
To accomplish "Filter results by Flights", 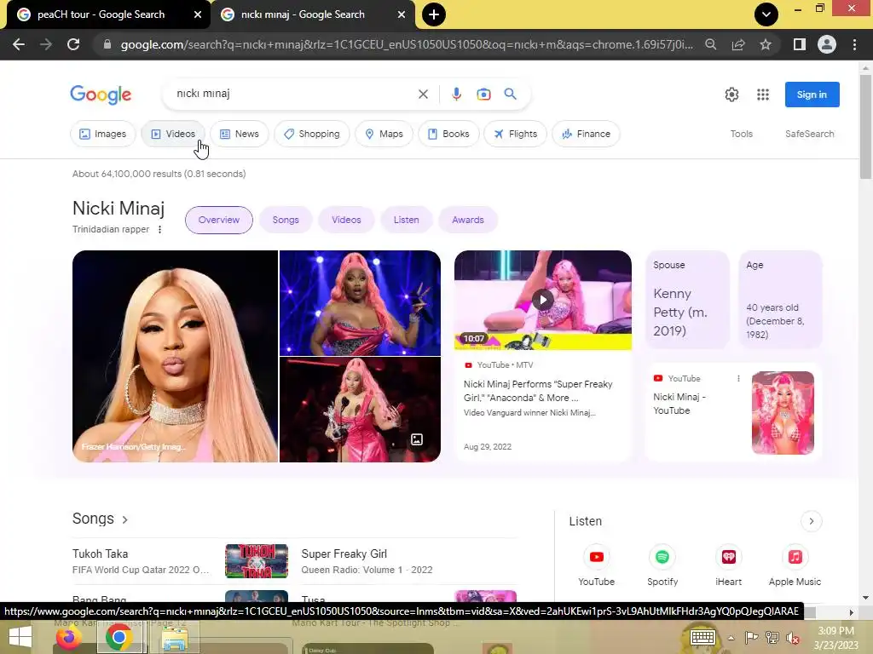I will pos(516,134).
